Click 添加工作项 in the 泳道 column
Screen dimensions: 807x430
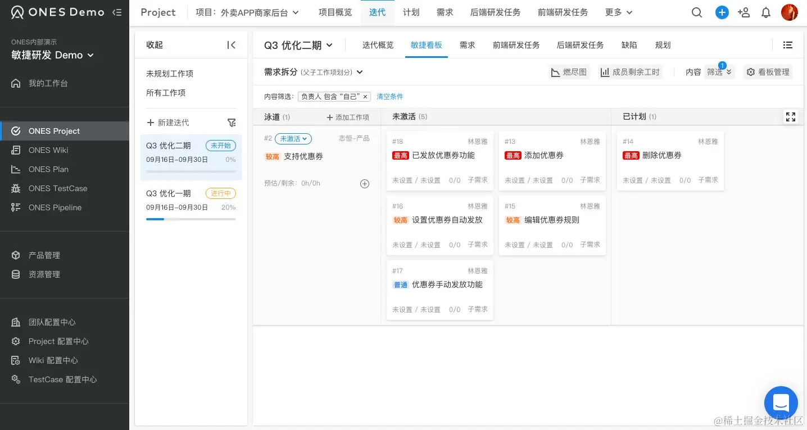(347, 117)
